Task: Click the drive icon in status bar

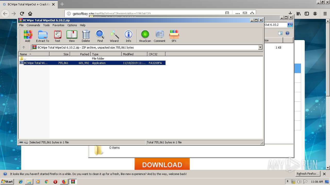Action: (x=21, y=142)
